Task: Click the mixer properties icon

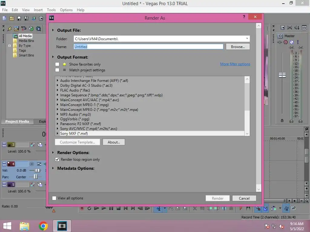Action: [x=282, y=27]
